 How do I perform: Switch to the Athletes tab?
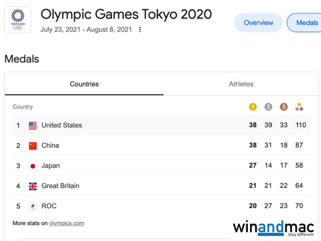241,84
